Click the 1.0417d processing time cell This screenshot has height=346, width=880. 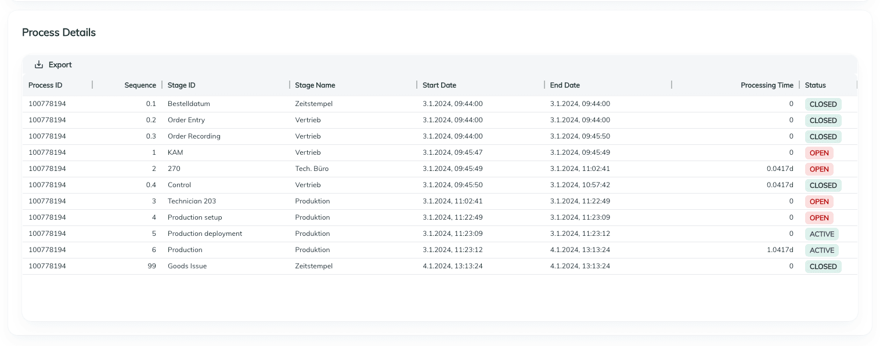tap(780, 250)
